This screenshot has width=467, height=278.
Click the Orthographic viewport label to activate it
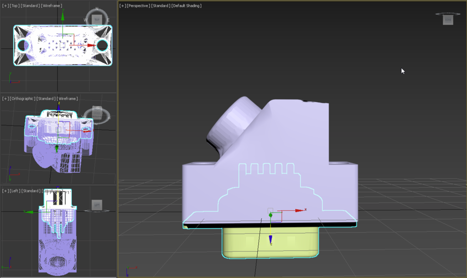23,98
